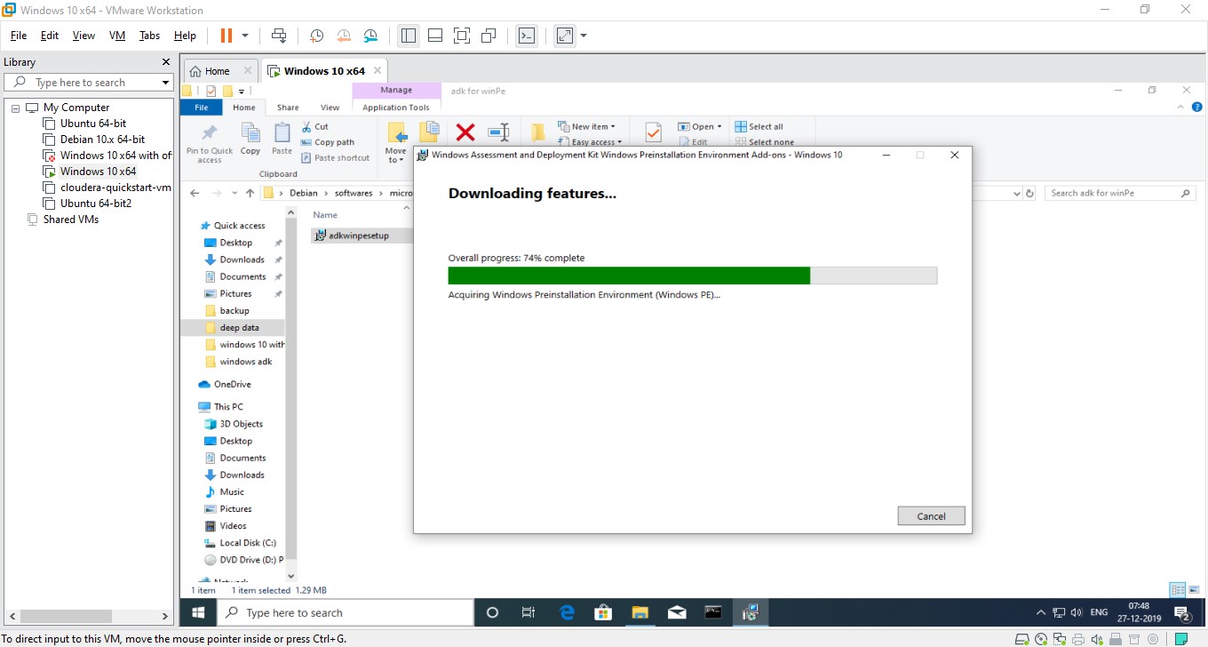1208x647 pixels.
Task: Open the ribbon Open dropdown
Action: click(x=700, y=126)
